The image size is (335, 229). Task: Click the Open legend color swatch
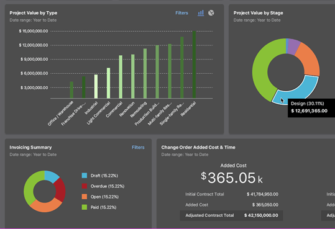pyautogui.click(x=85, y=197)
